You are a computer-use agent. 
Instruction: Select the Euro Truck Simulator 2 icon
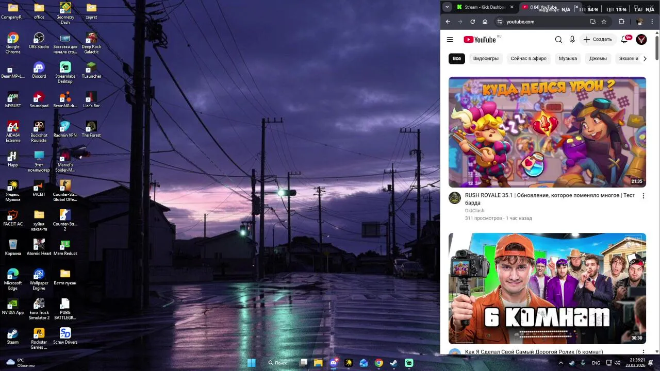[39, 309]
